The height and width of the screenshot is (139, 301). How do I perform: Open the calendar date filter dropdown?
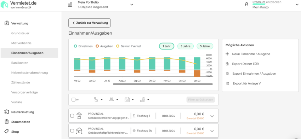click(129, 99)
